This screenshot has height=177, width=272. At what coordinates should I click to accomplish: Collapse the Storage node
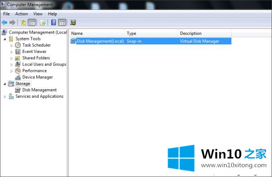tap(5, 84)
